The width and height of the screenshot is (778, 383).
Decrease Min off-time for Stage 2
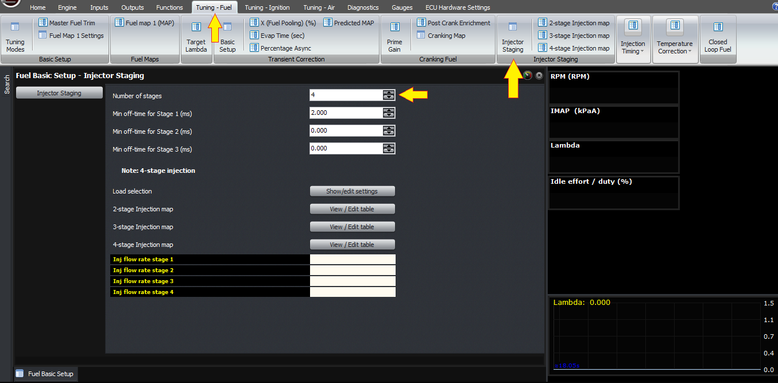389,134
